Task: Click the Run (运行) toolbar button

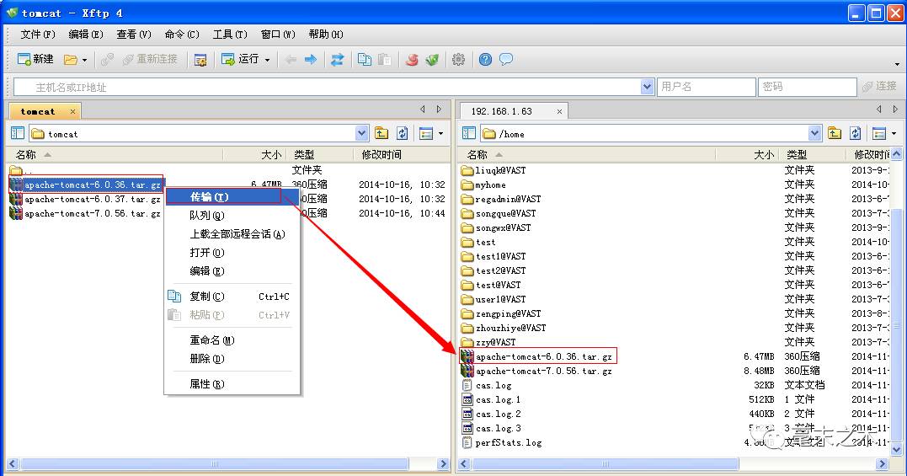Action: click(x=240, y=59)
